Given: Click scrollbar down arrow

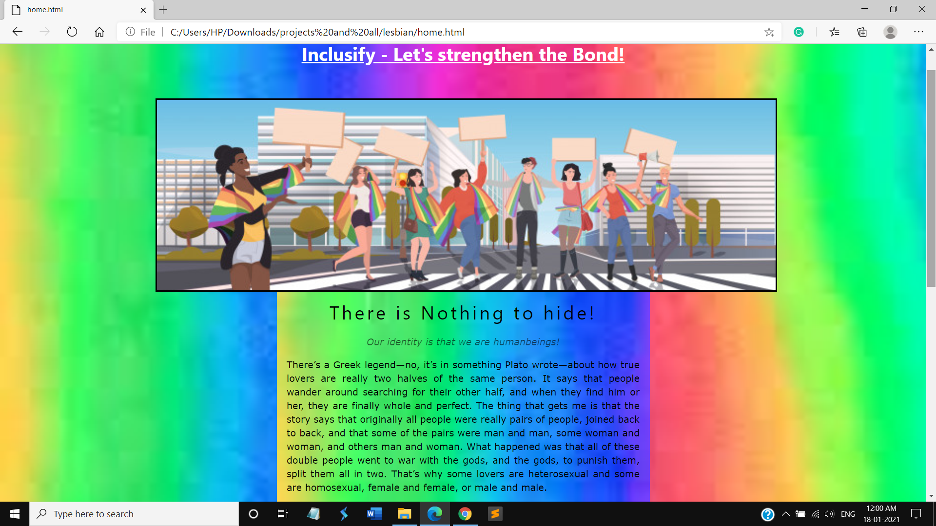Looking at the screenshot, I should [x=931, y=496].
